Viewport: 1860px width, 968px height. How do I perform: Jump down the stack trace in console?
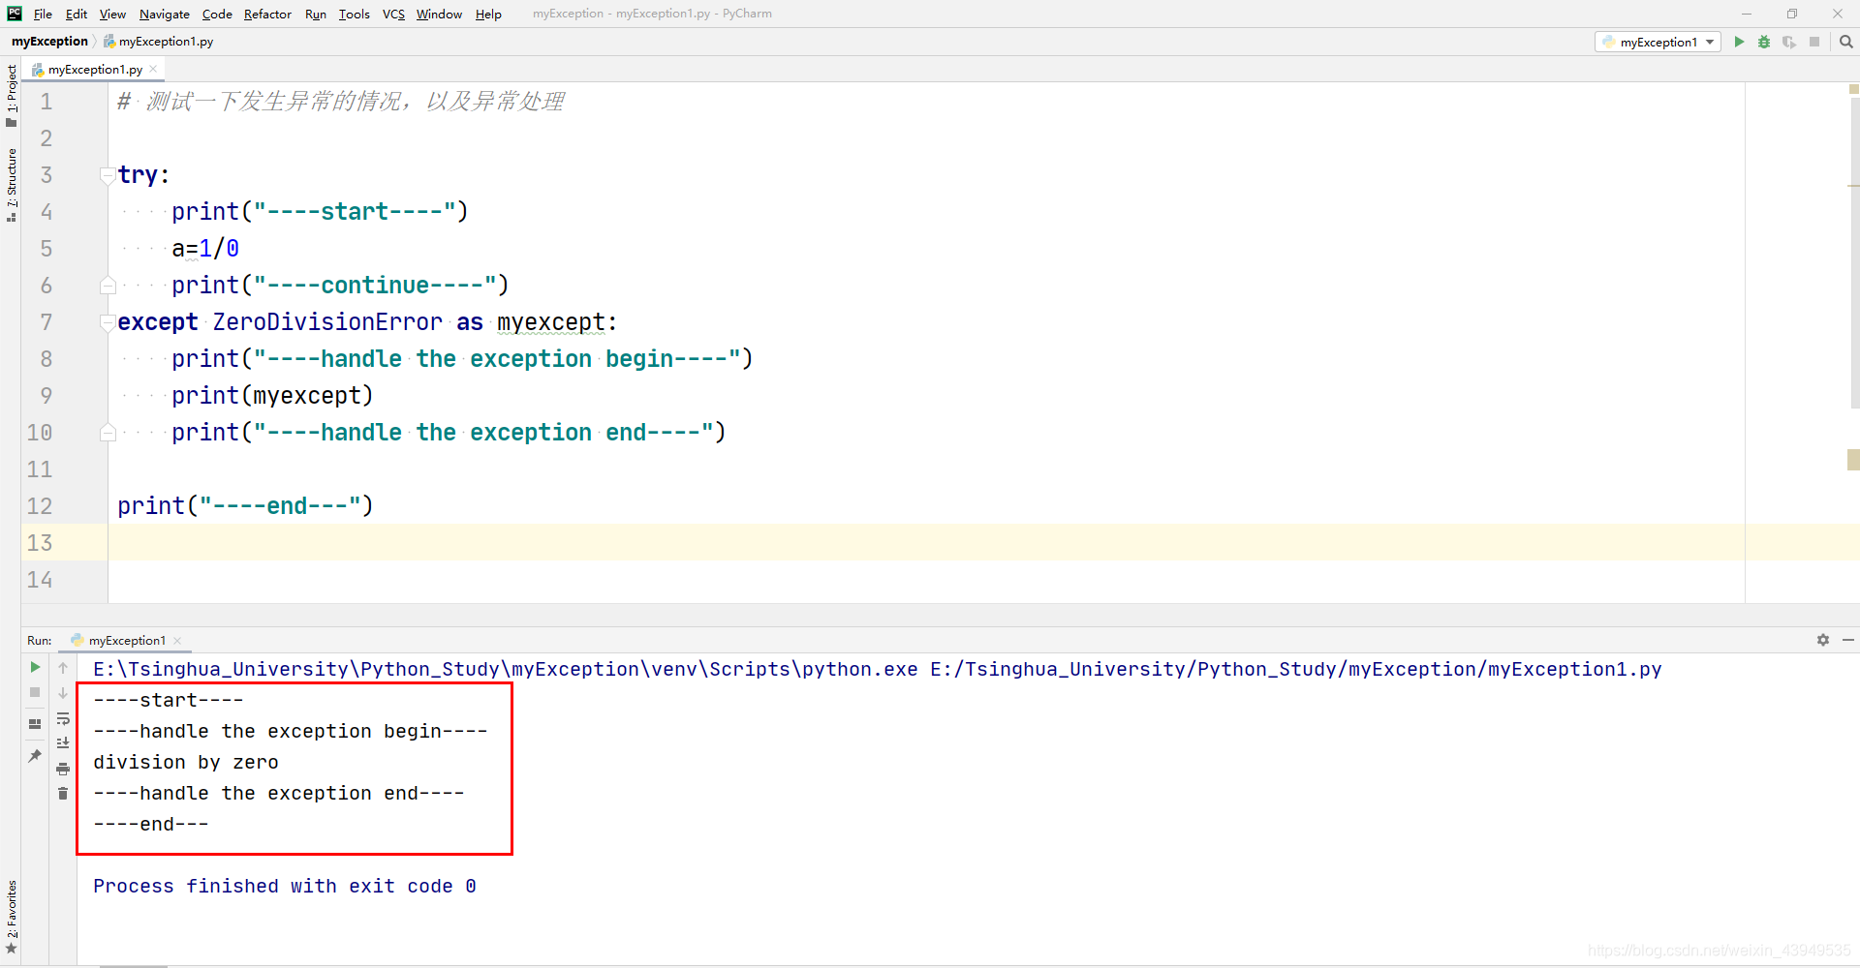point(63,692)
